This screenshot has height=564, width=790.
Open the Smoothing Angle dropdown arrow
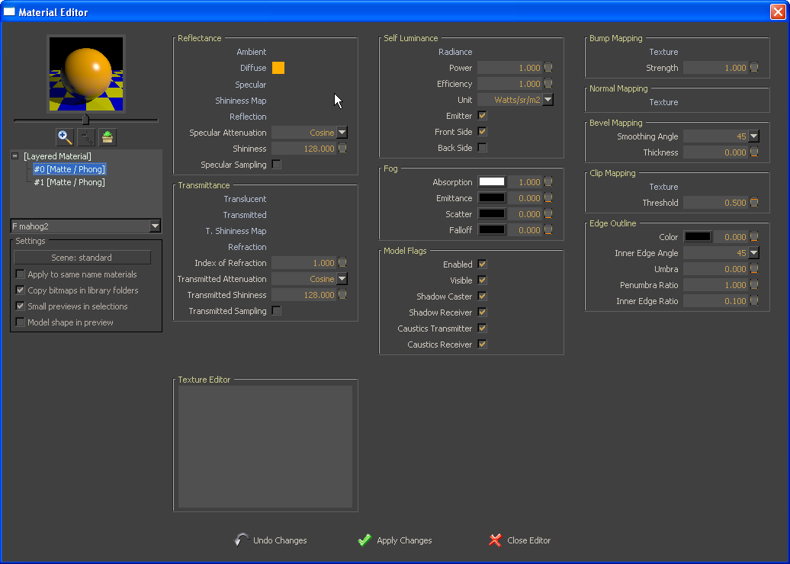[753, 136]
